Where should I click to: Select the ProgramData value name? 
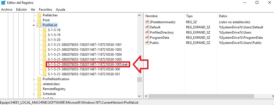pos(159,38)
